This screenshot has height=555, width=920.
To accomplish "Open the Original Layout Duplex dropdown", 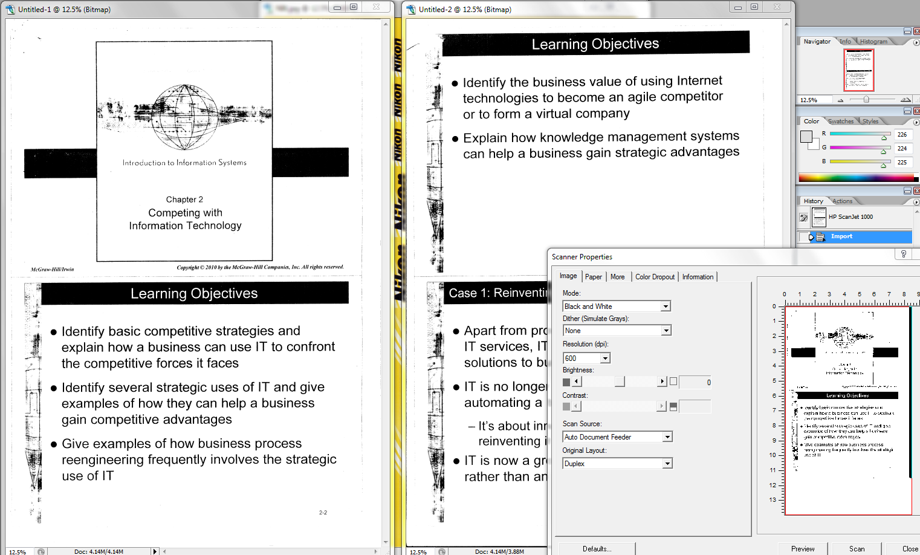I will (x=617, y=464).
